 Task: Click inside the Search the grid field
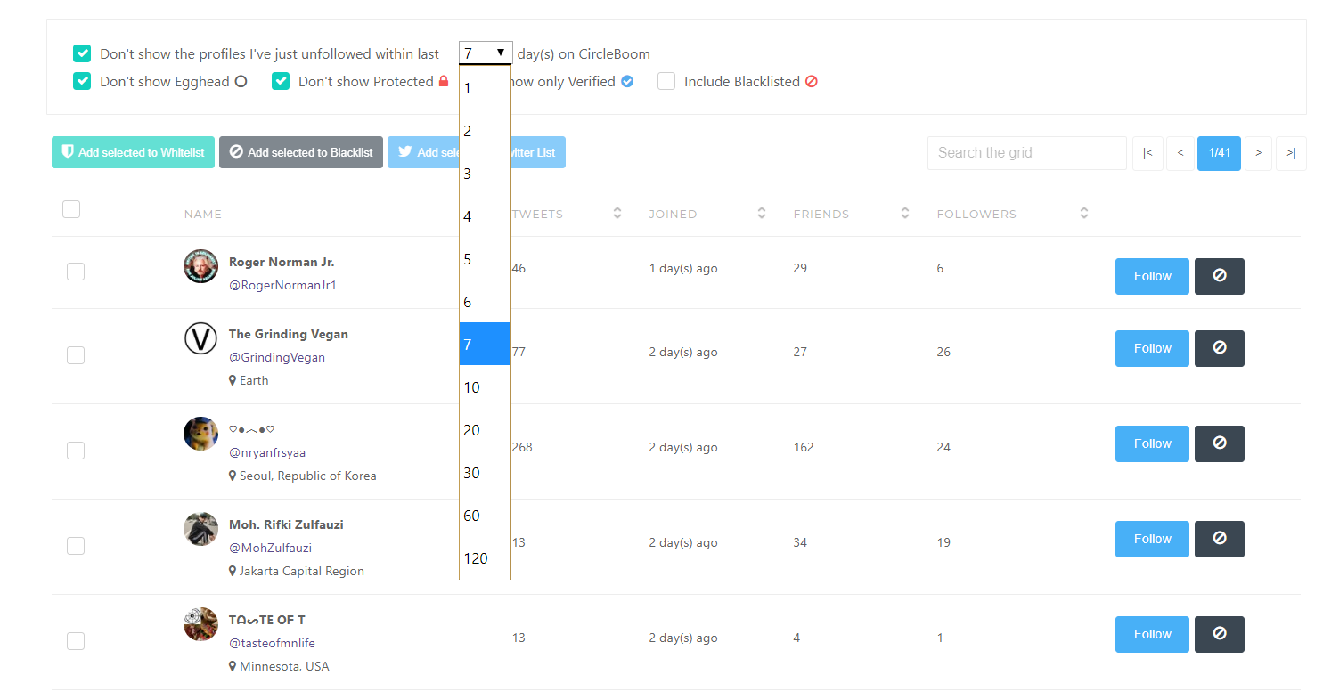pos(1026,153)
